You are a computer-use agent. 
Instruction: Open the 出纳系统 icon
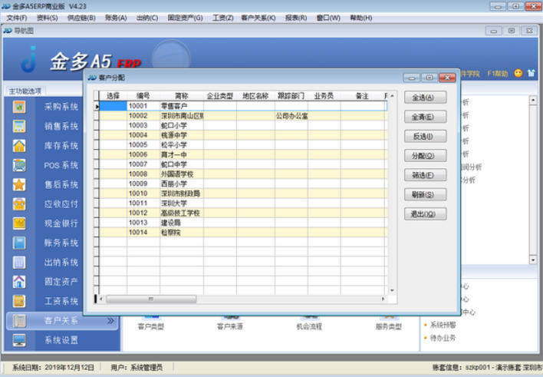coord(19,262)
